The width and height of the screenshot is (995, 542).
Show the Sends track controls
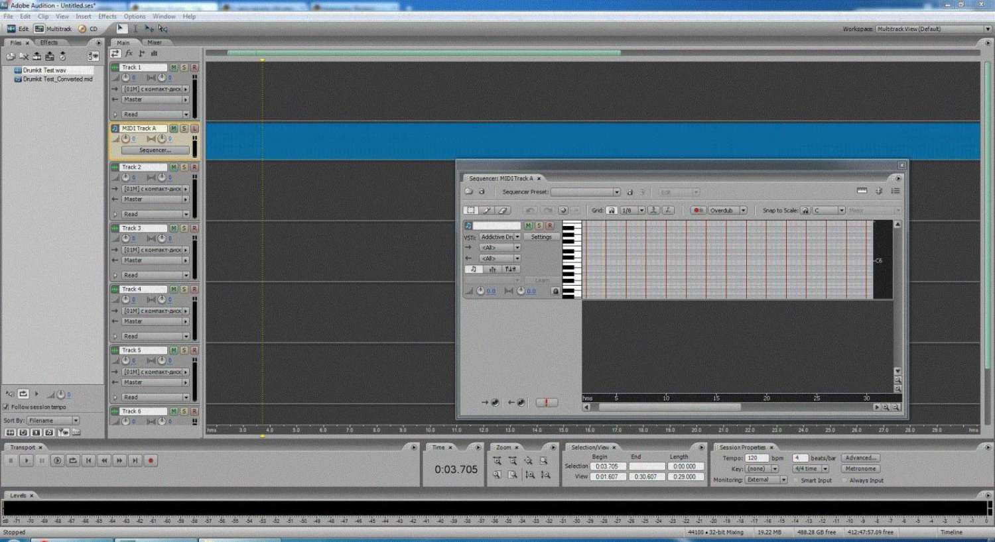(141, 53)
